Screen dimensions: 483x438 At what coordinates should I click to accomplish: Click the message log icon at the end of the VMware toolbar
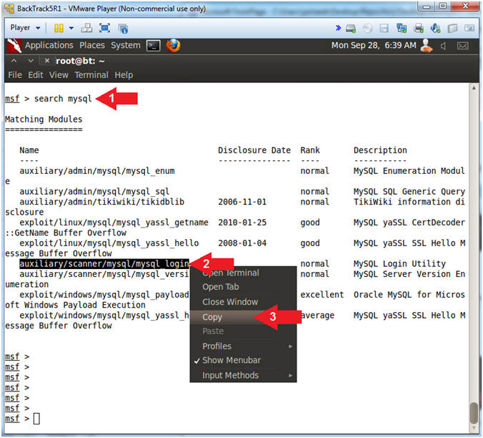point(469,28)
